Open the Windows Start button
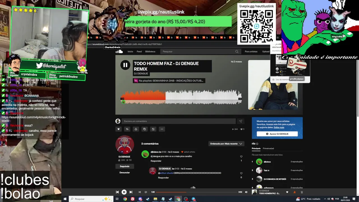The height and width of the screenshot is (202, 359). tap(65, 199)
